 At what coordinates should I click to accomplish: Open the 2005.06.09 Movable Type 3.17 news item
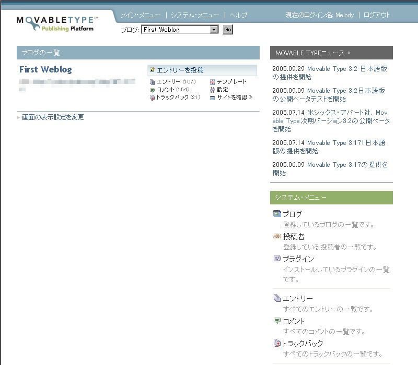point(330,168)
